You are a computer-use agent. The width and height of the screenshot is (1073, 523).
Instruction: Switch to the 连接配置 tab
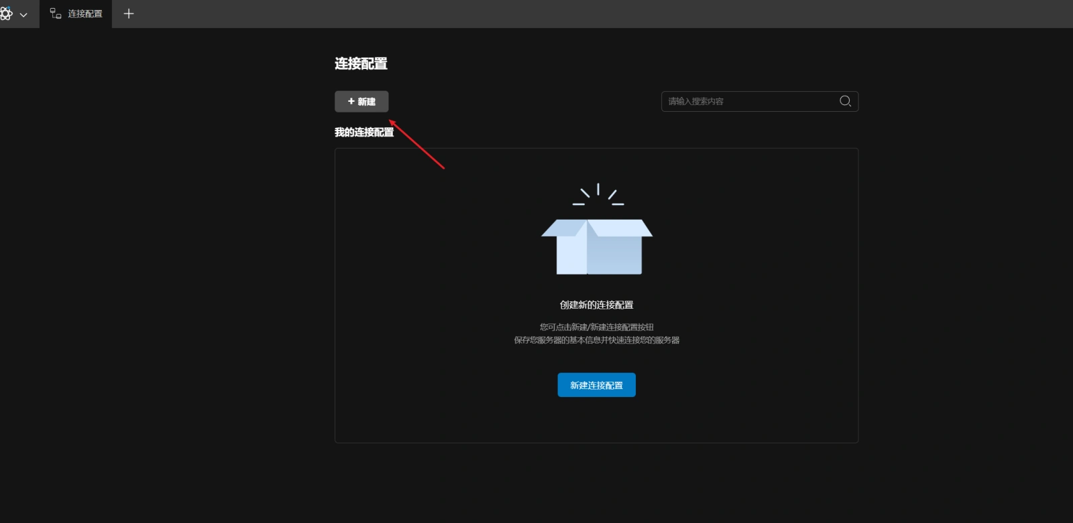[x=84, y=14]
